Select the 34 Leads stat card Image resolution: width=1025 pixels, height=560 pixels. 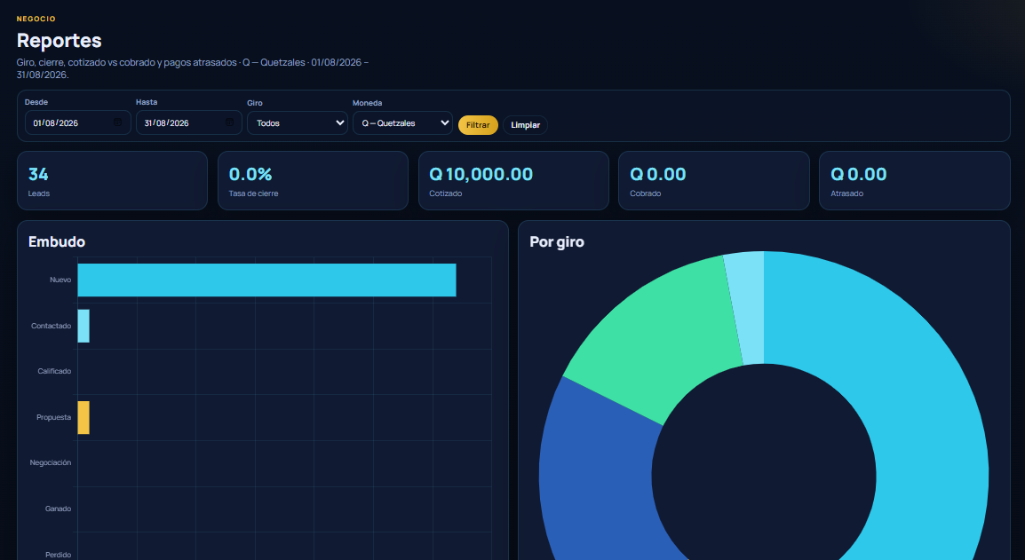(x=113, y=181)
